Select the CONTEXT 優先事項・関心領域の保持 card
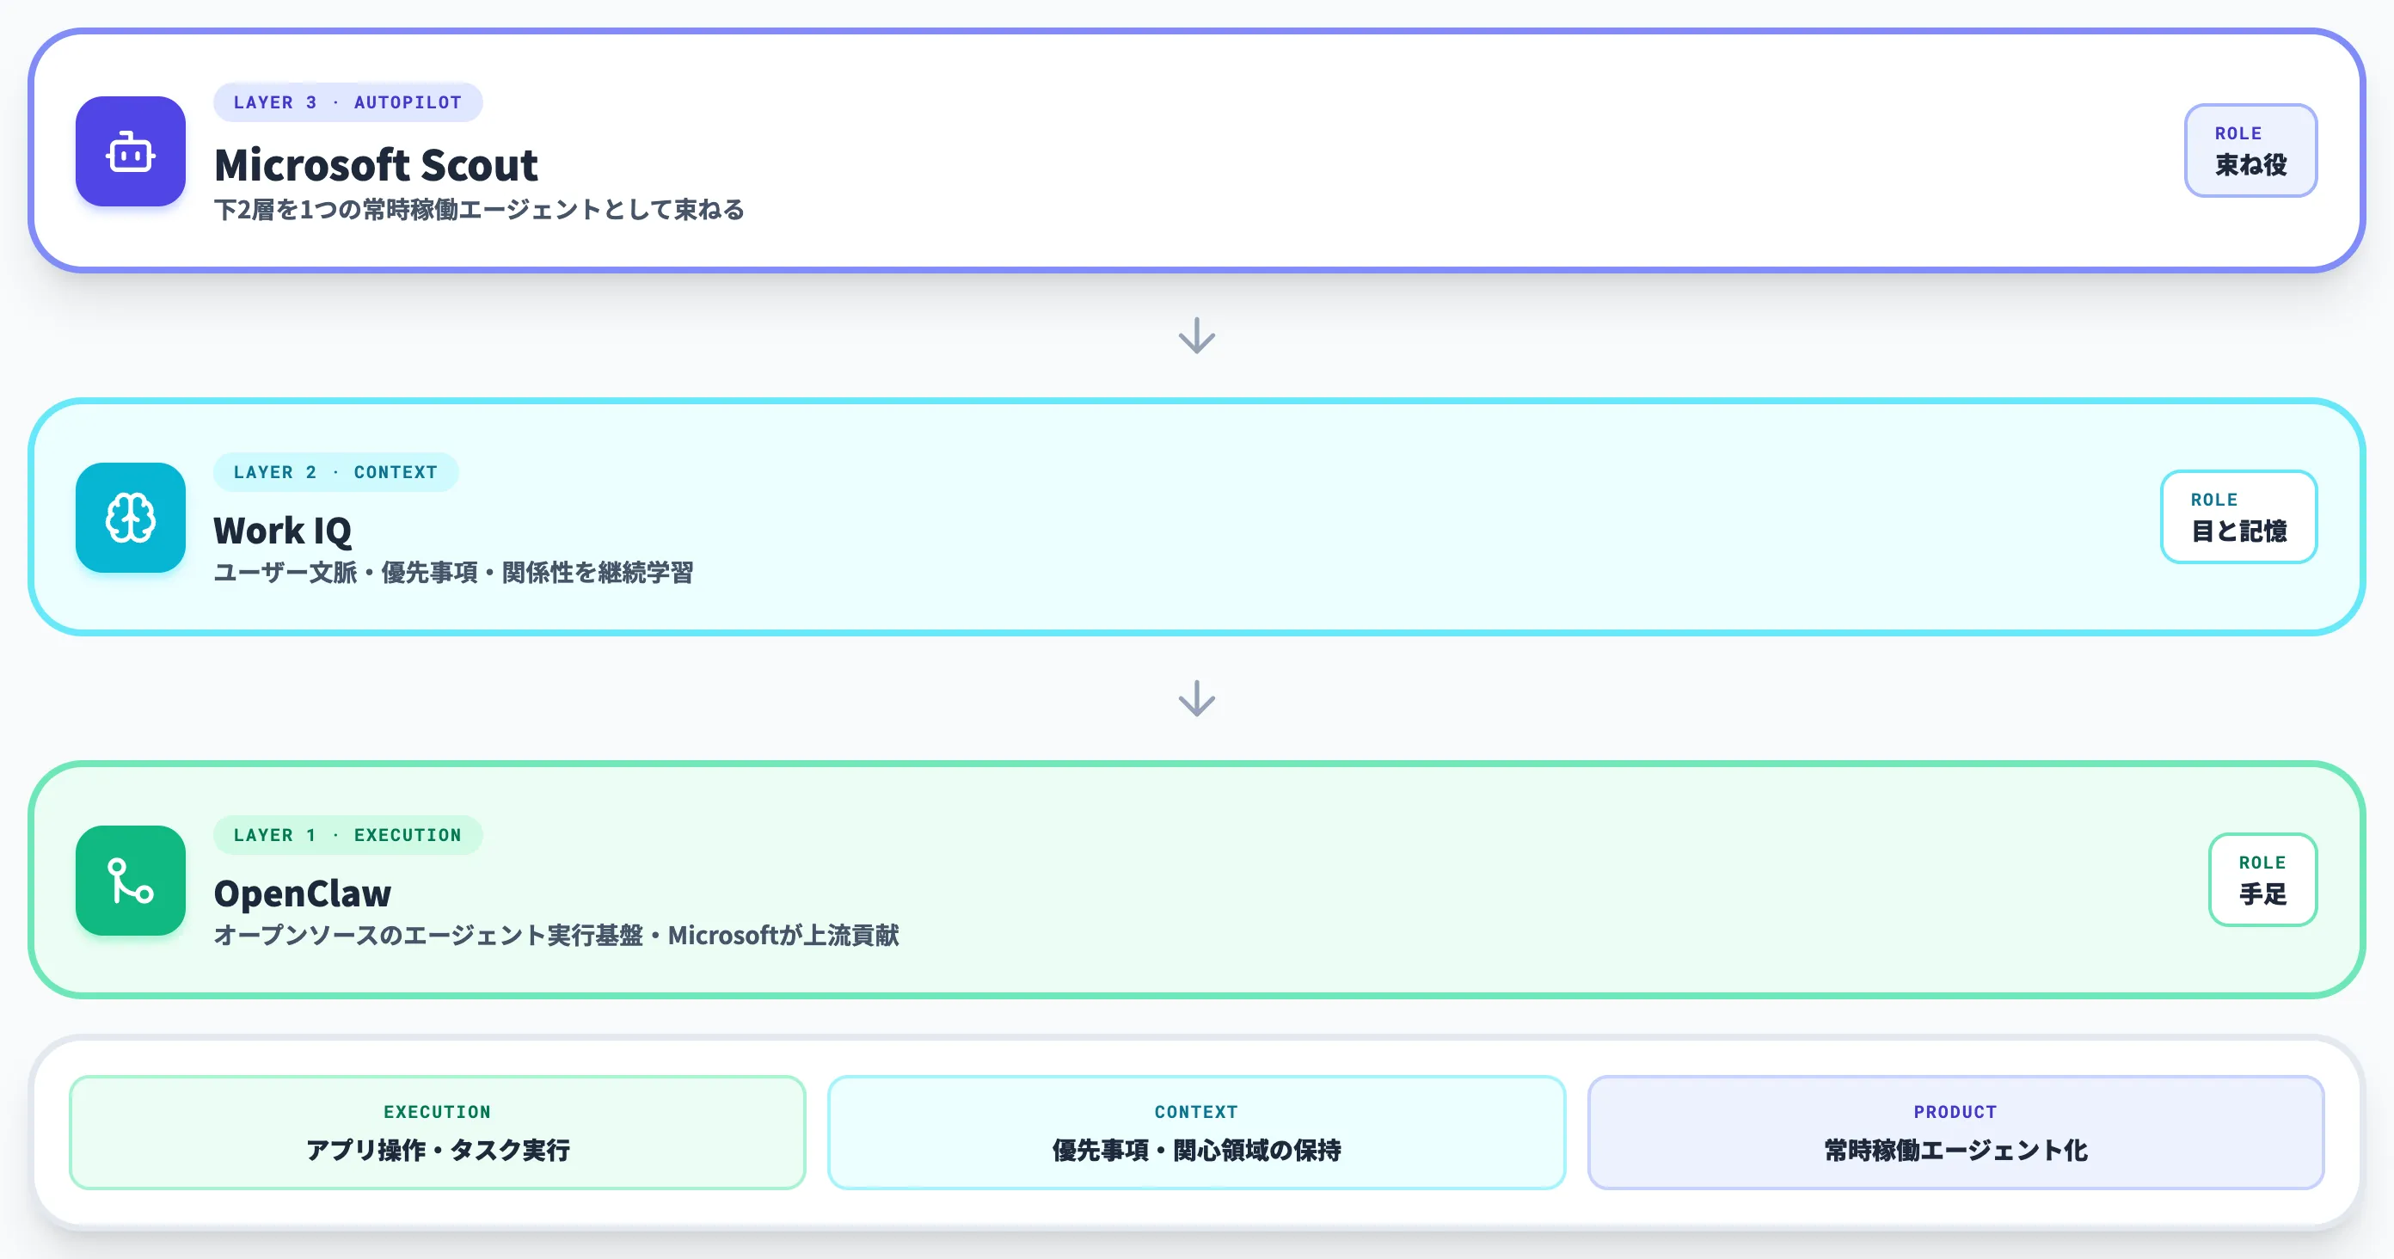The image size is (2394, 1259). click(x=1196, y=1132)
